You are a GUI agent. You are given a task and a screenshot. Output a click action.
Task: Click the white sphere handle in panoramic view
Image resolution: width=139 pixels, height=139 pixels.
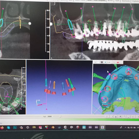coord(51,24)
